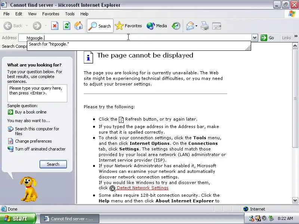Select the Cannot find server taskbar button
299x224 pixels.
[x=70, y=219]
